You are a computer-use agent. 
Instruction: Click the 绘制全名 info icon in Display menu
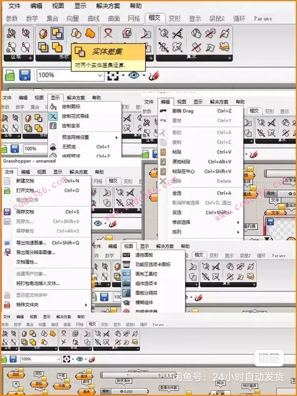click(x=53, y=126)
